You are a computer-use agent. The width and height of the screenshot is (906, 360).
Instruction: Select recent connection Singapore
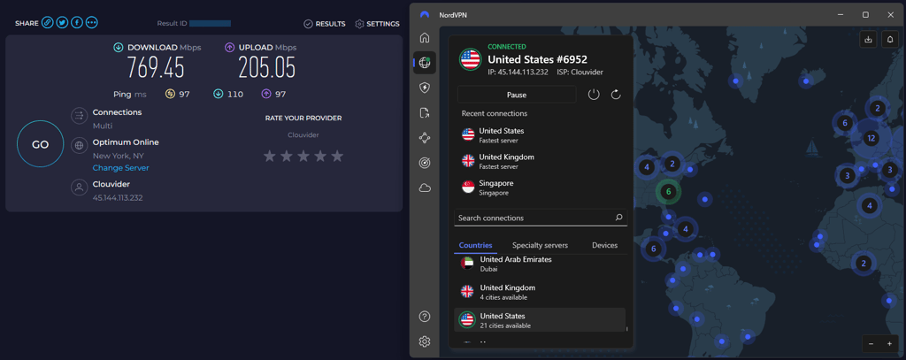541,188
